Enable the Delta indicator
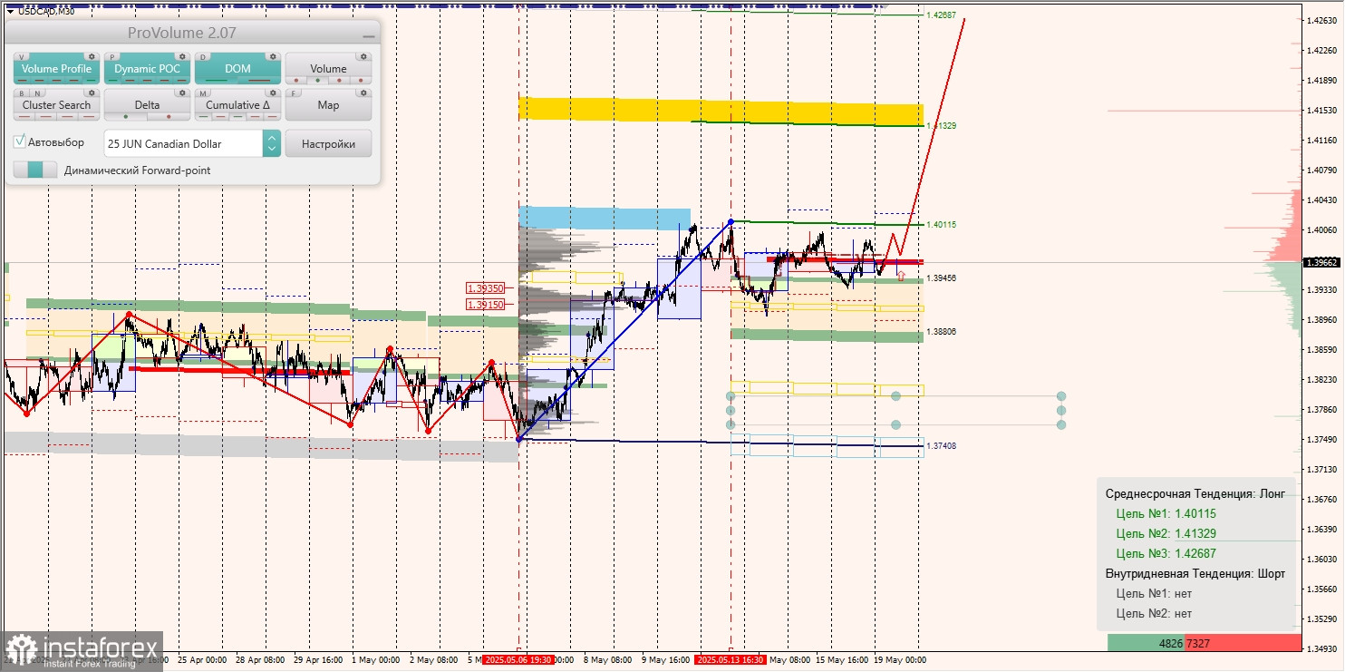The height and width of the screenshot is (672, 1345). click(x=147, y=104)
